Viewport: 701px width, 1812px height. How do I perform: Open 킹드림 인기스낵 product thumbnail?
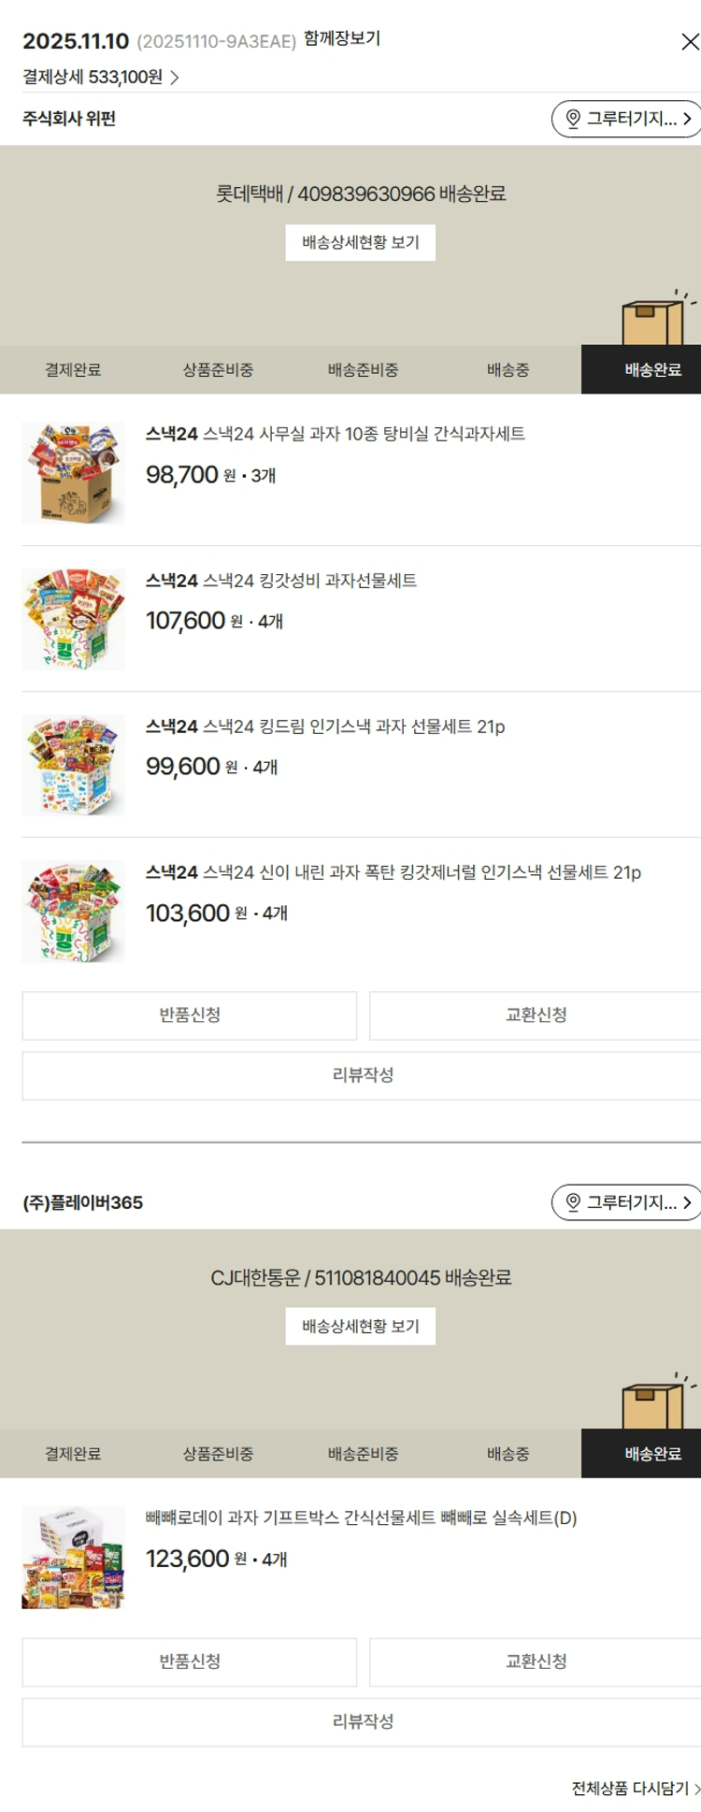coord(73,765)
